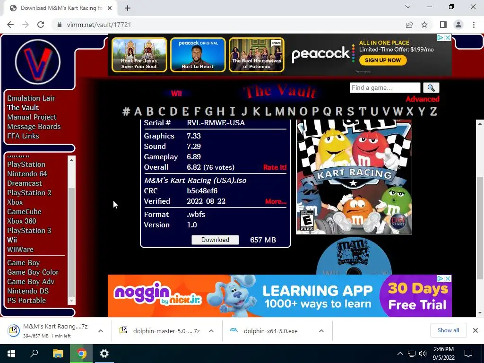Open the tab search chevron
Screen dimensions: 484x363
coord(408,7)
